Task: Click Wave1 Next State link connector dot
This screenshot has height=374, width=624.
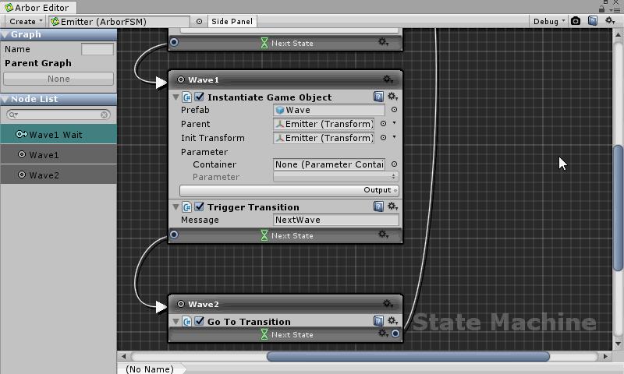Action: [x=174, y=235]
